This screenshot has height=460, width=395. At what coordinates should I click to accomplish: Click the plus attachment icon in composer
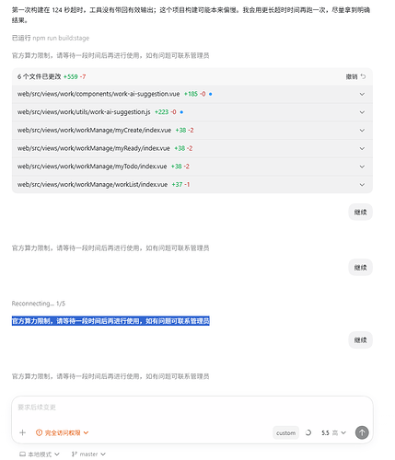click(22, 432)
